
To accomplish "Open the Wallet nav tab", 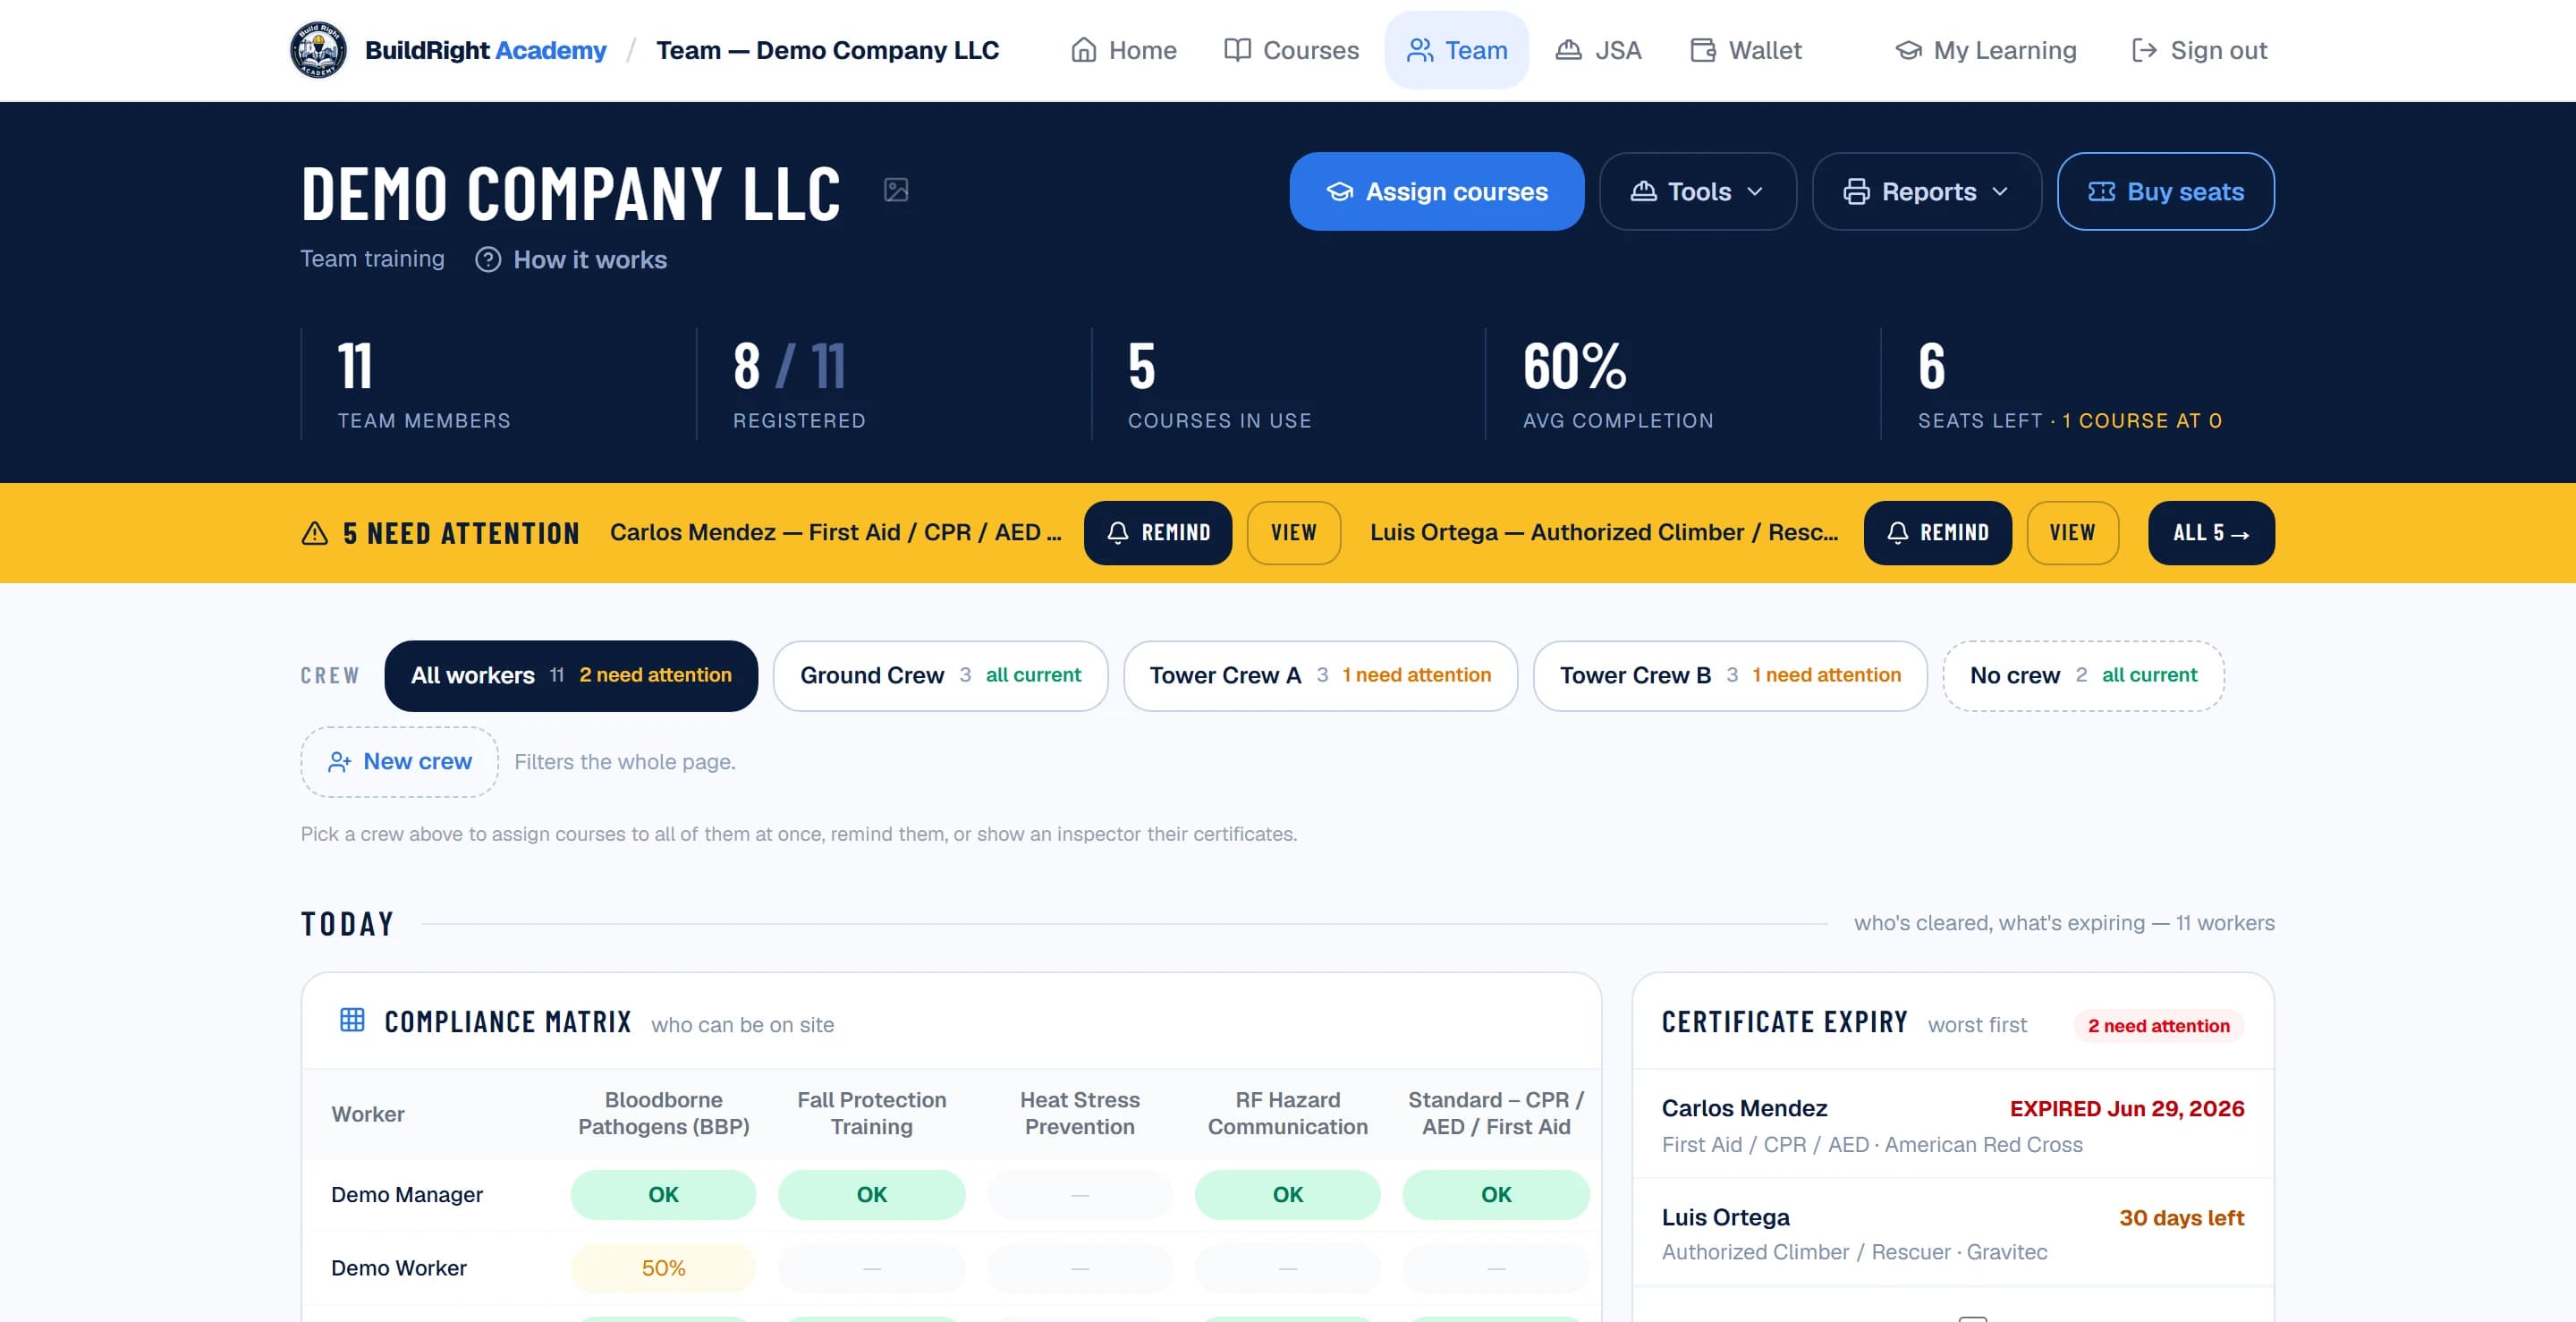I will (1746, 50).
